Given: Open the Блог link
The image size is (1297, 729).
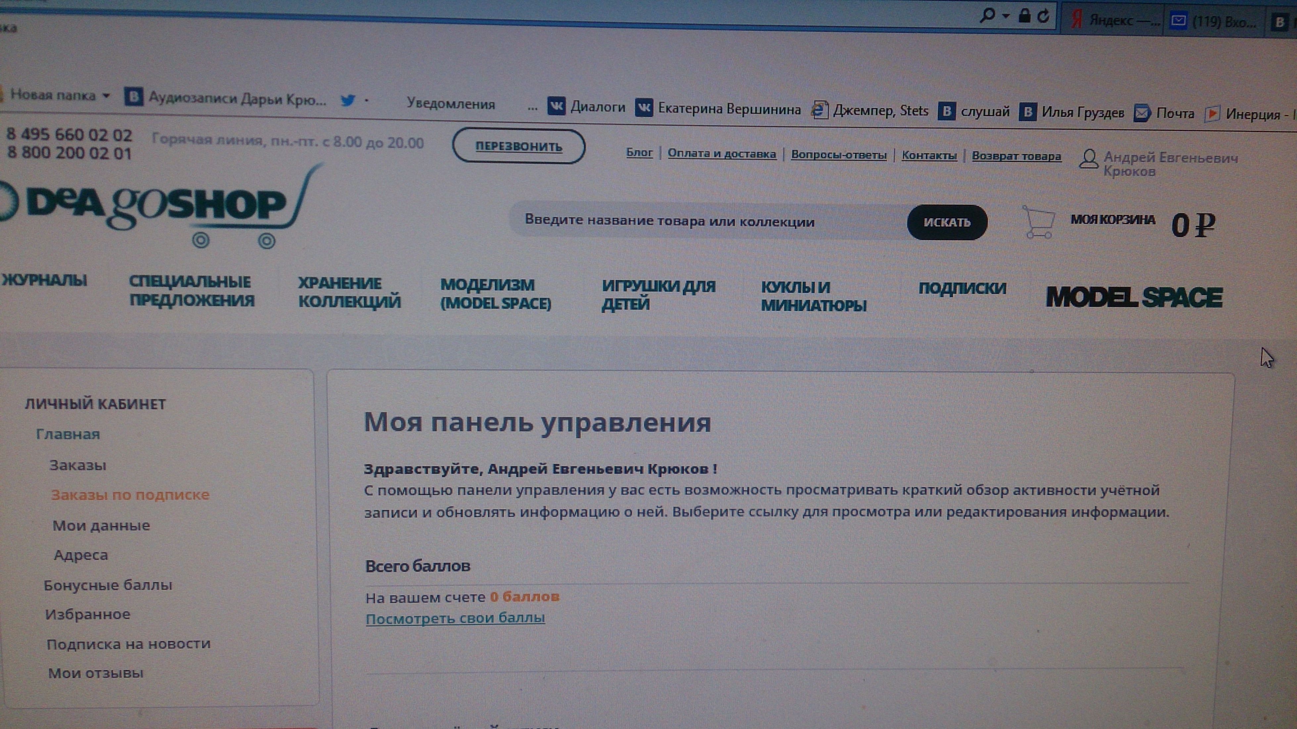Looking at the screenshot, I should (640, 152).
